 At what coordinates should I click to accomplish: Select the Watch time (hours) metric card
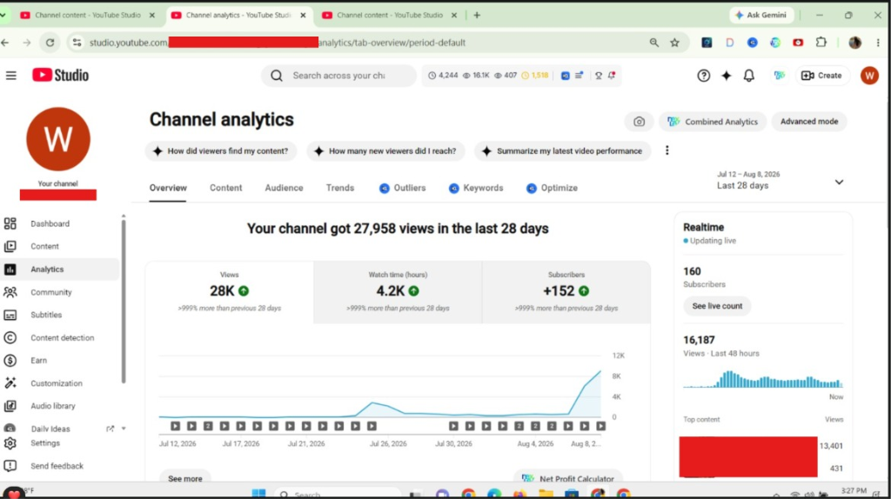[398, 292]
